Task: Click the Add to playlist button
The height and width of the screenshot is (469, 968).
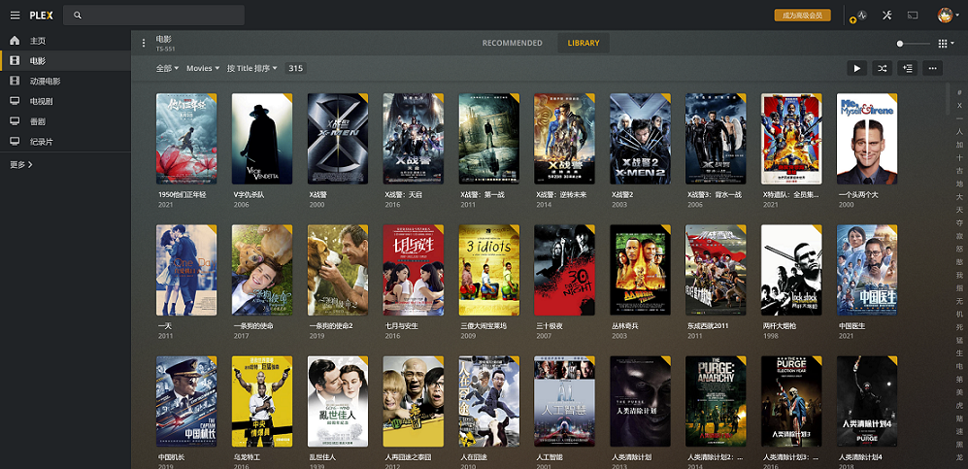Action: point(908,69)
